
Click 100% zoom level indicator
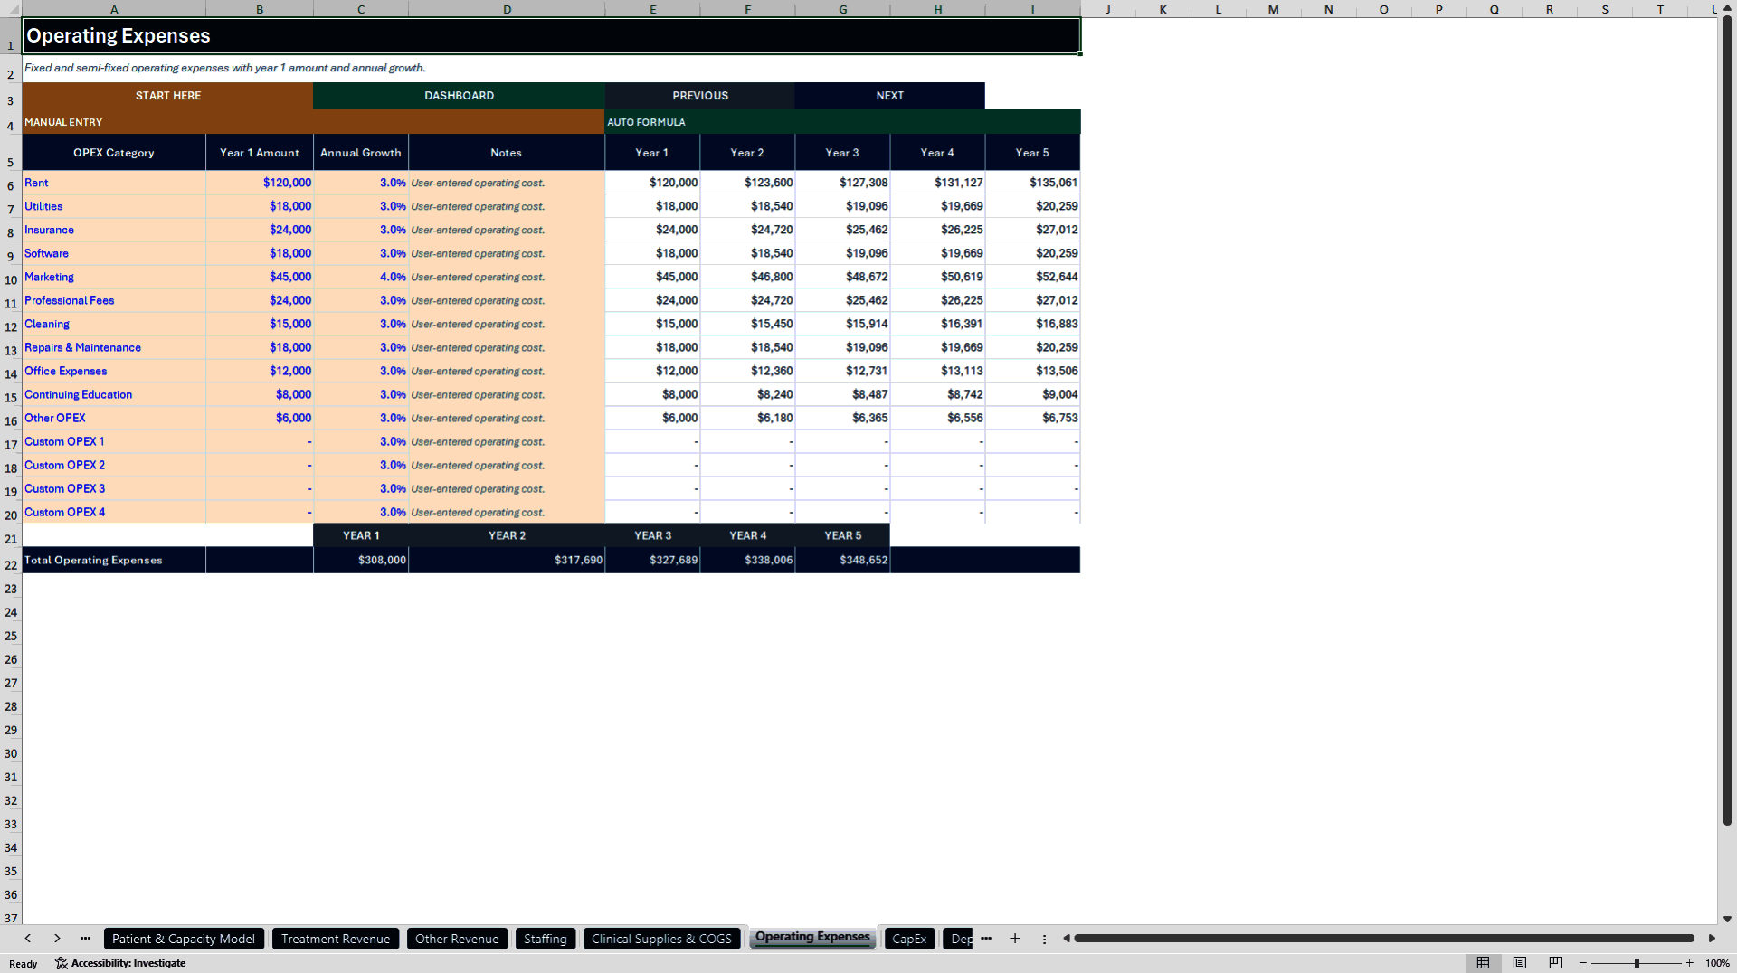tap(1717, 963)
